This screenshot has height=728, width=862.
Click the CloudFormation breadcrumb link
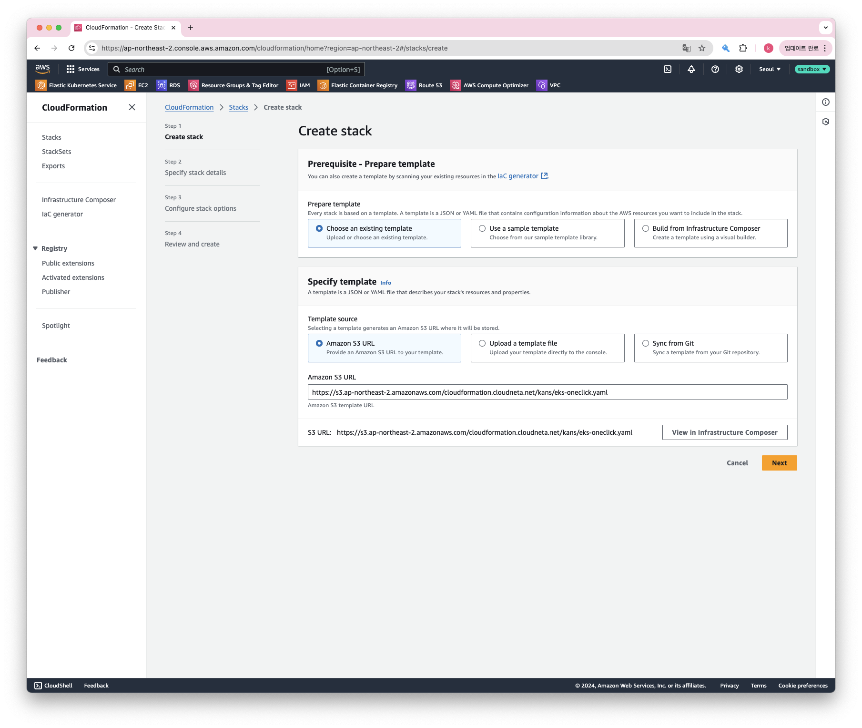pos(189,107)
